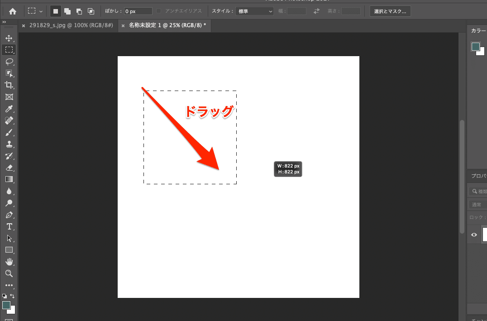Swap width and height values
This screenshot has height=321, width=487.
[316, 11]
